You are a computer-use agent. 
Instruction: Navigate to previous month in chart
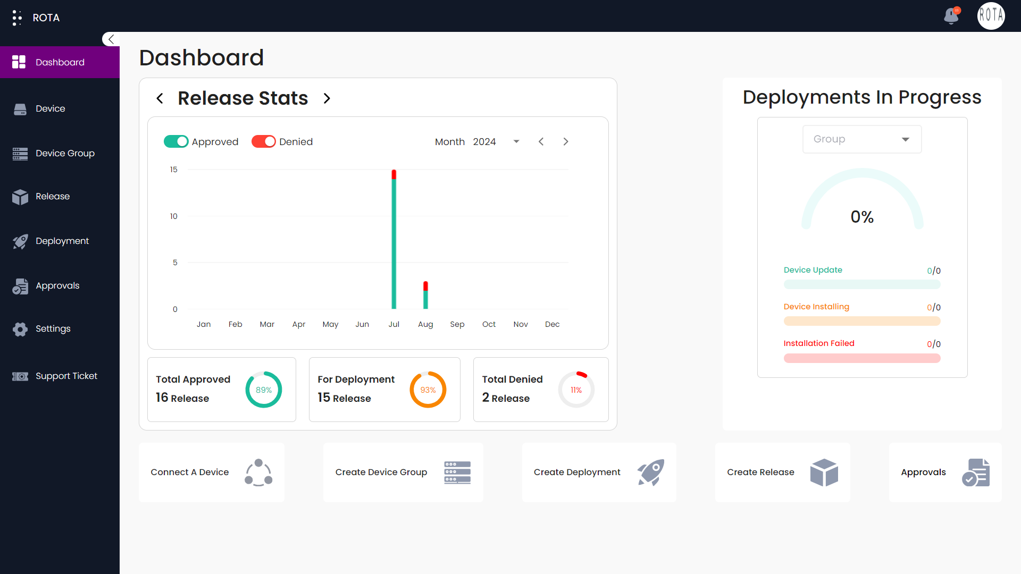pos(541,141)
